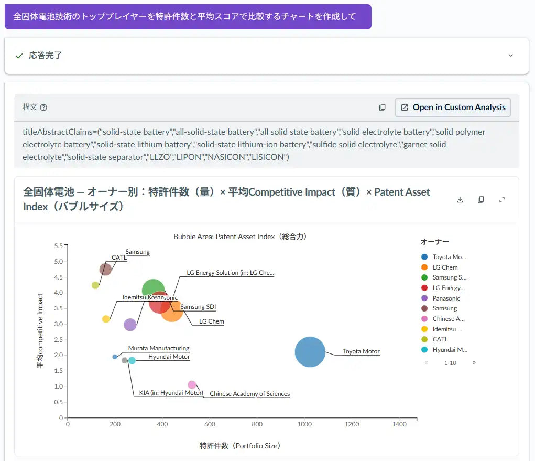Copy the chart with copy icon
This screenshot has height=461, width=535.
481,200
